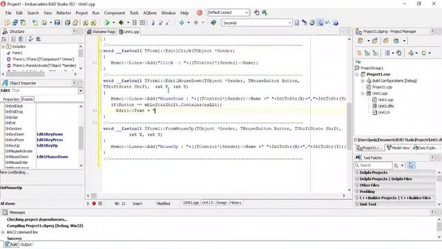Click the Sync icon in Project Manager
The width and height of the screenshot is (442, 249).
click(x=399, y=53)
